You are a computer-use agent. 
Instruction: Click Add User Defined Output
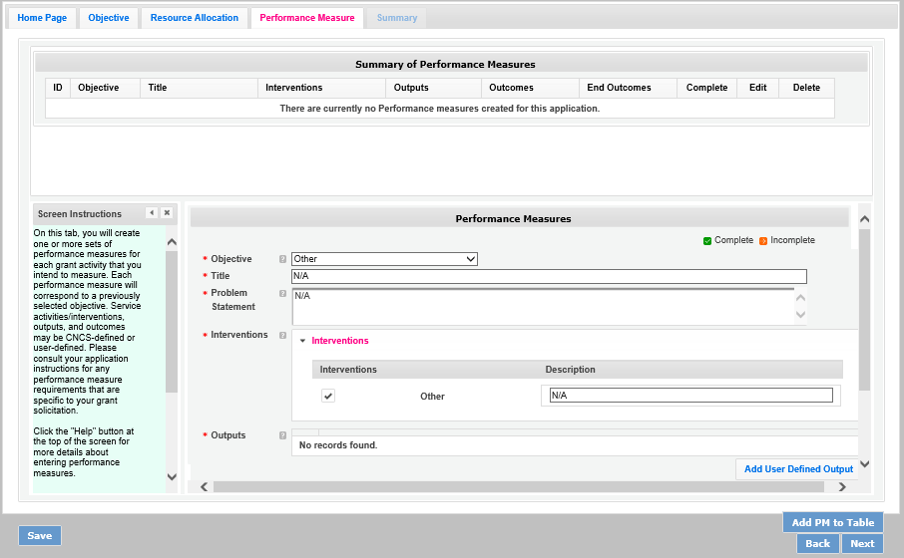click(x=798, y=468)
